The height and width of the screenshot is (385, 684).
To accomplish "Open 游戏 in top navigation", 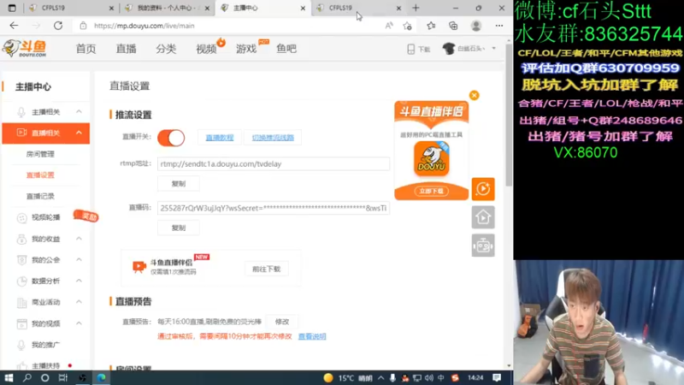I will (246, 49).
